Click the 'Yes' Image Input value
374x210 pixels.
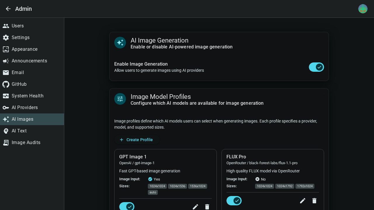(x=157, y=179)
